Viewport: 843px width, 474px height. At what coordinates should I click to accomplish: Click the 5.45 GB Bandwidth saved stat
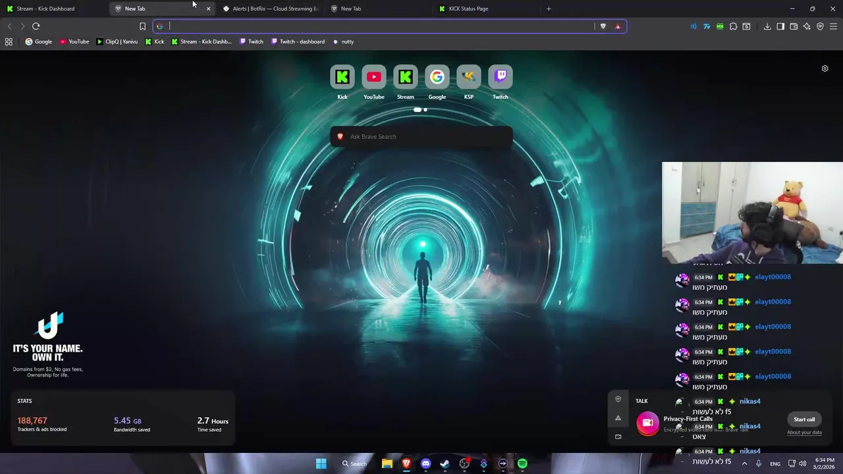pyautogui.click(x=132, y=424)
